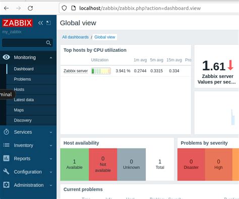Click the red Disaster severity block

point(191,164)
